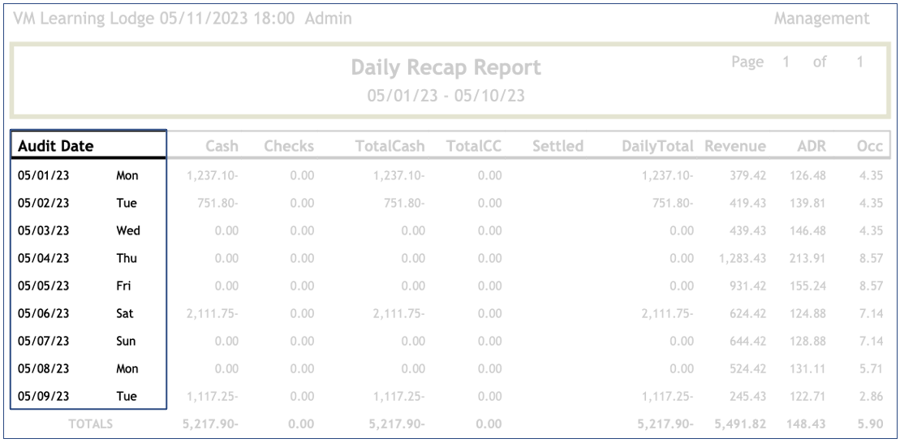Select the 05/01/23 - 05/10/23 date range
This screenshot has width=900, height=443.
coord(446,96)
